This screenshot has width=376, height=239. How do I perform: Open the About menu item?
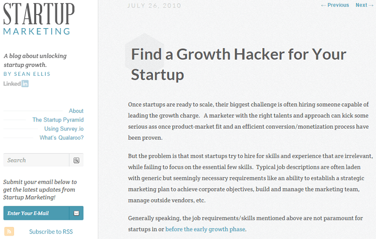pos(76,111)
